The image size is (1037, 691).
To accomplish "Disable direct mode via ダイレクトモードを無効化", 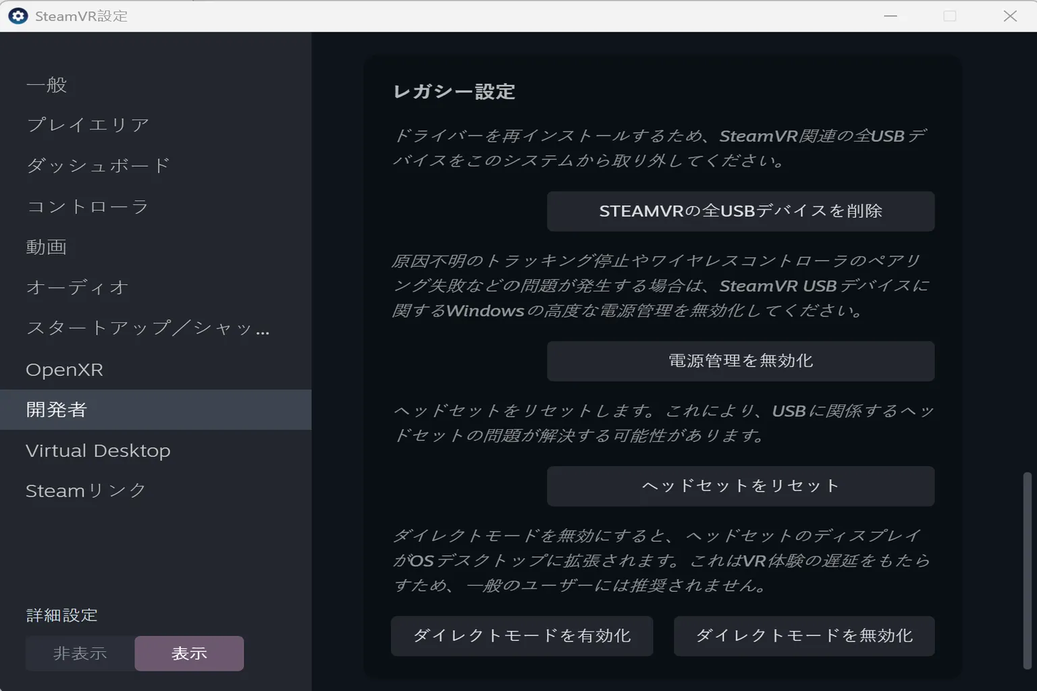I will point(803,636).
